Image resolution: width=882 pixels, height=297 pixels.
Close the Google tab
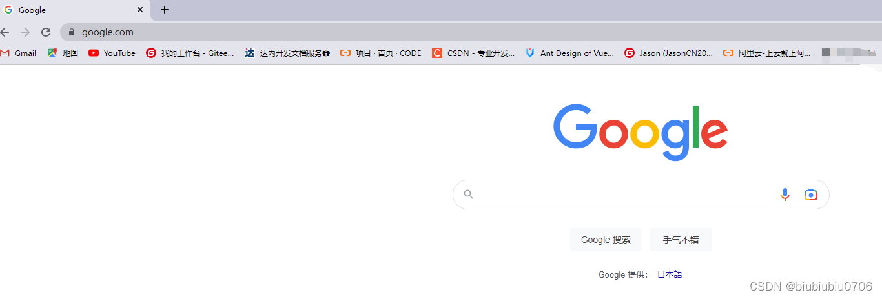point(140,10)
